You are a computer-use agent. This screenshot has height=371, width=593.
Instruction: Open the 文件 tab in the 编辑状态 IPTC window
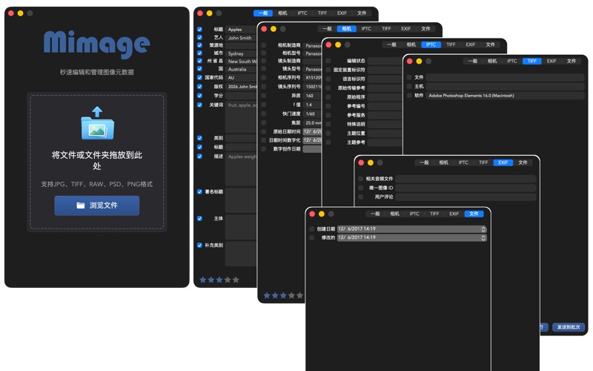490,45
